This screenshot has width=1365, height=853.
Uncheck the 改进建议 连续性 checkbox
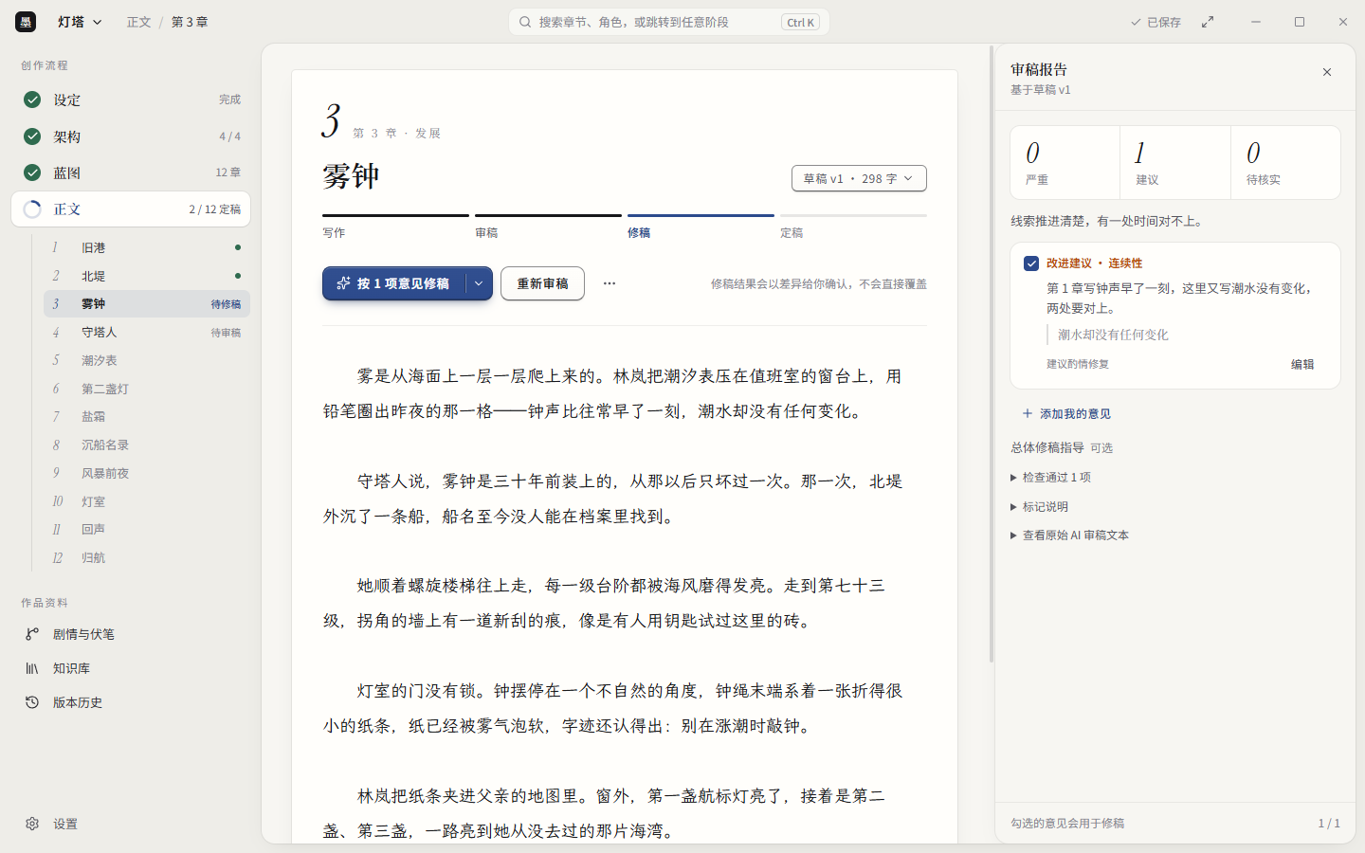point(1031,263)
